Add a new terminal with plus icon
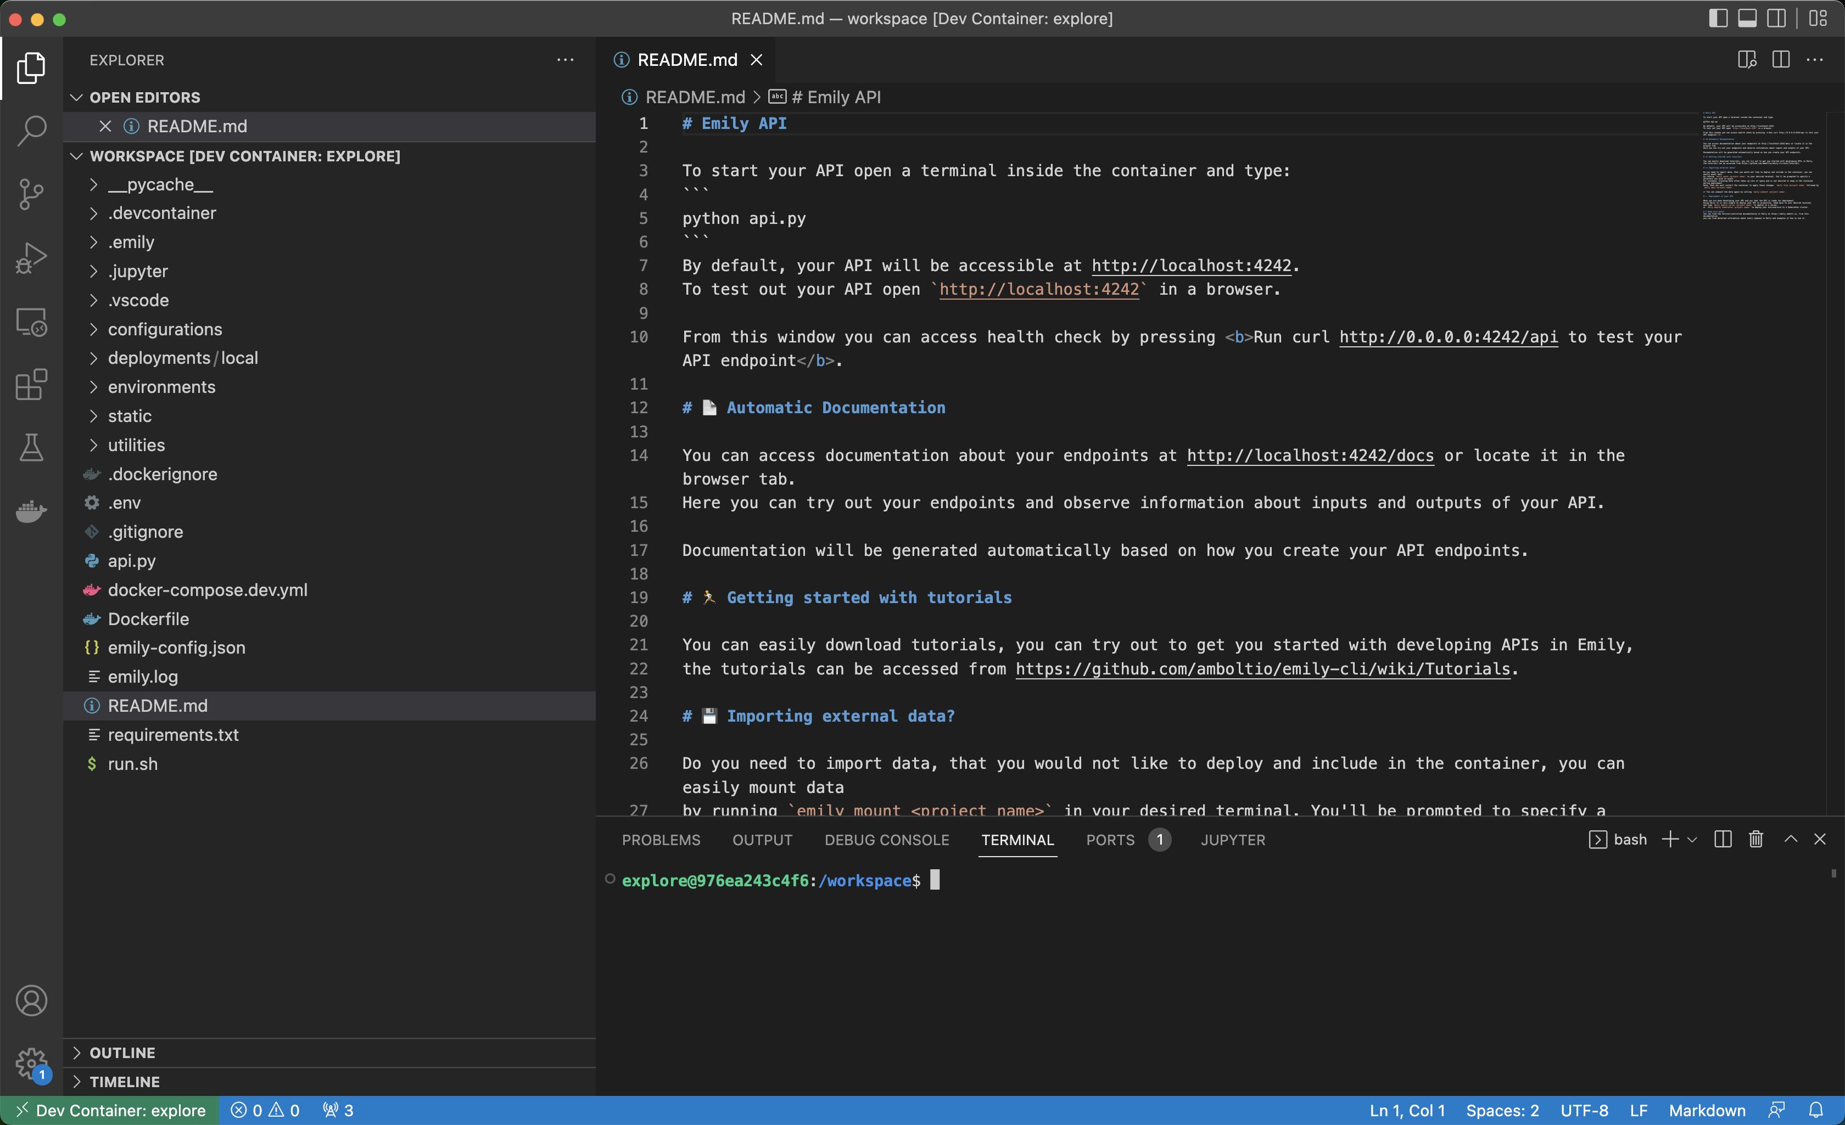The width and height of the screenshot is (1845, 1125). (x=1670, y=839)
